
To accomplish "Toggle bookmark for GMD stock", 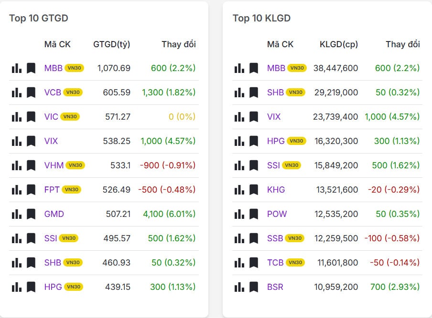I will (x=31, y=214).
